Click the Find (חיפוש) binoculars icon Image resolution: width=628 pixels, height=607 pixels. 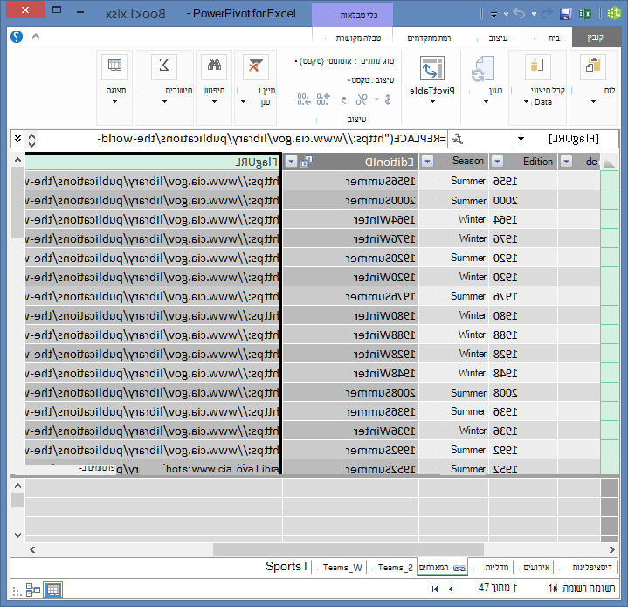point(214,67)
